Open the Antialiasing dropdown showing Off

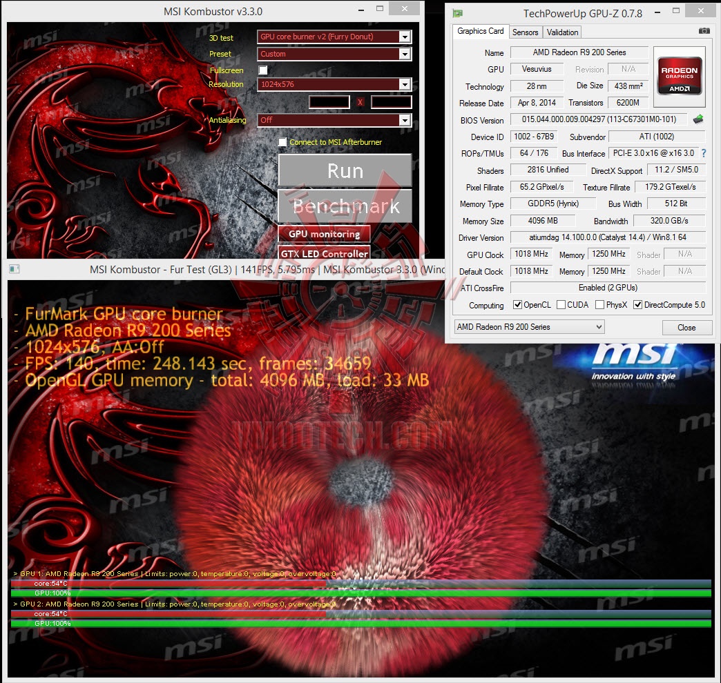tap(334, 120)
